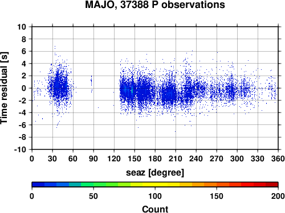The image size is (285, 213).
Task: Select the 'Time residual [s]' y-axis label
Action: point(4,88)
